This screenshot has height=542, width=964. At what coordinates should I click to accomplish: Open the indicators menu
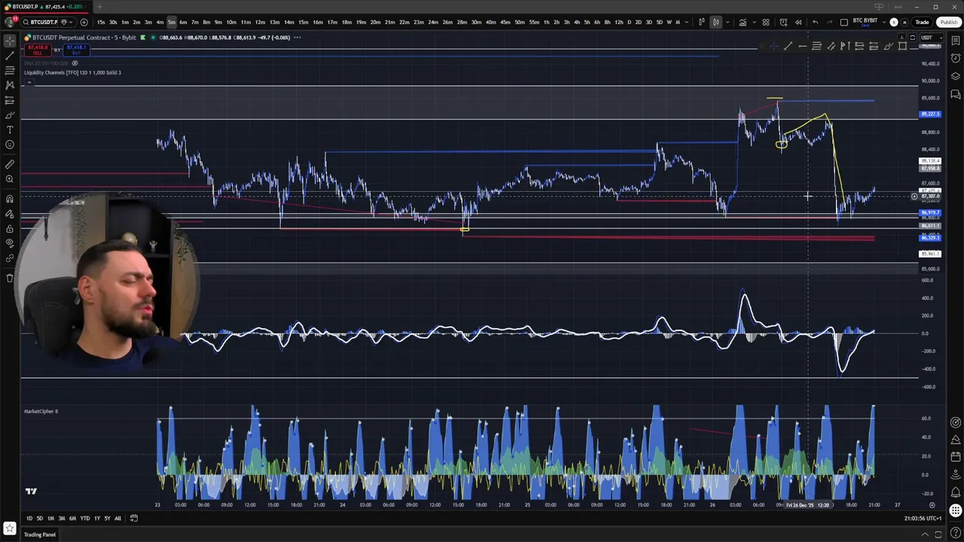point(743,22)
